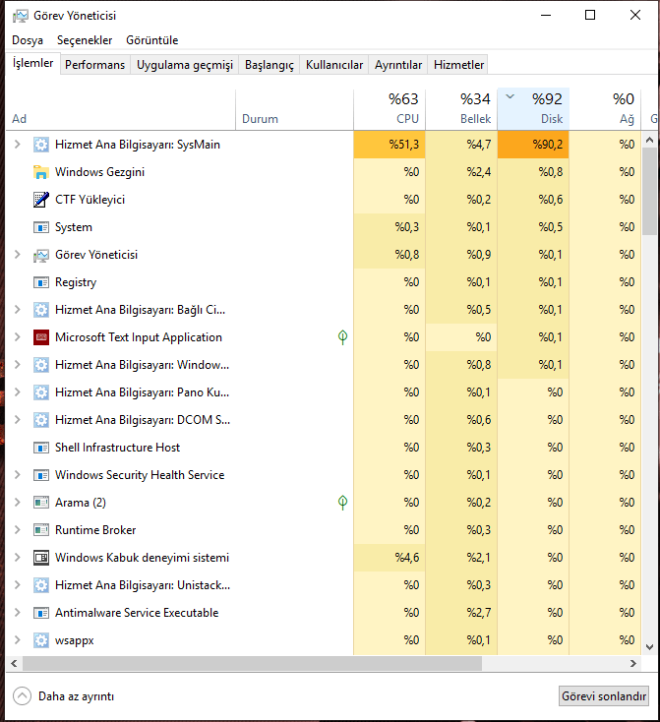Sort by the Ad column header

coord(121,109)
